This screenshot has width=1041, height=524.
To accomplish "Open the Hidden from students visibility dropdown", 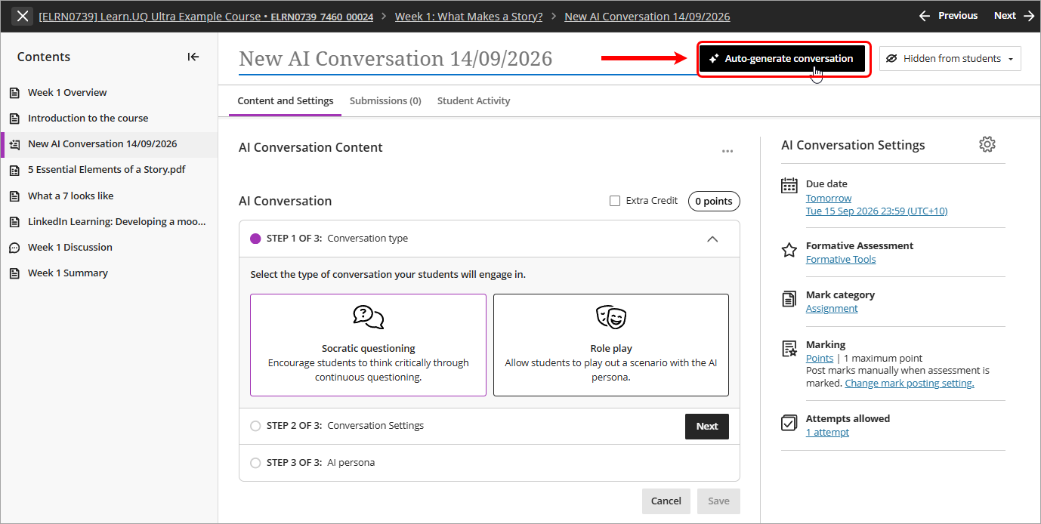I will (950, 59).
